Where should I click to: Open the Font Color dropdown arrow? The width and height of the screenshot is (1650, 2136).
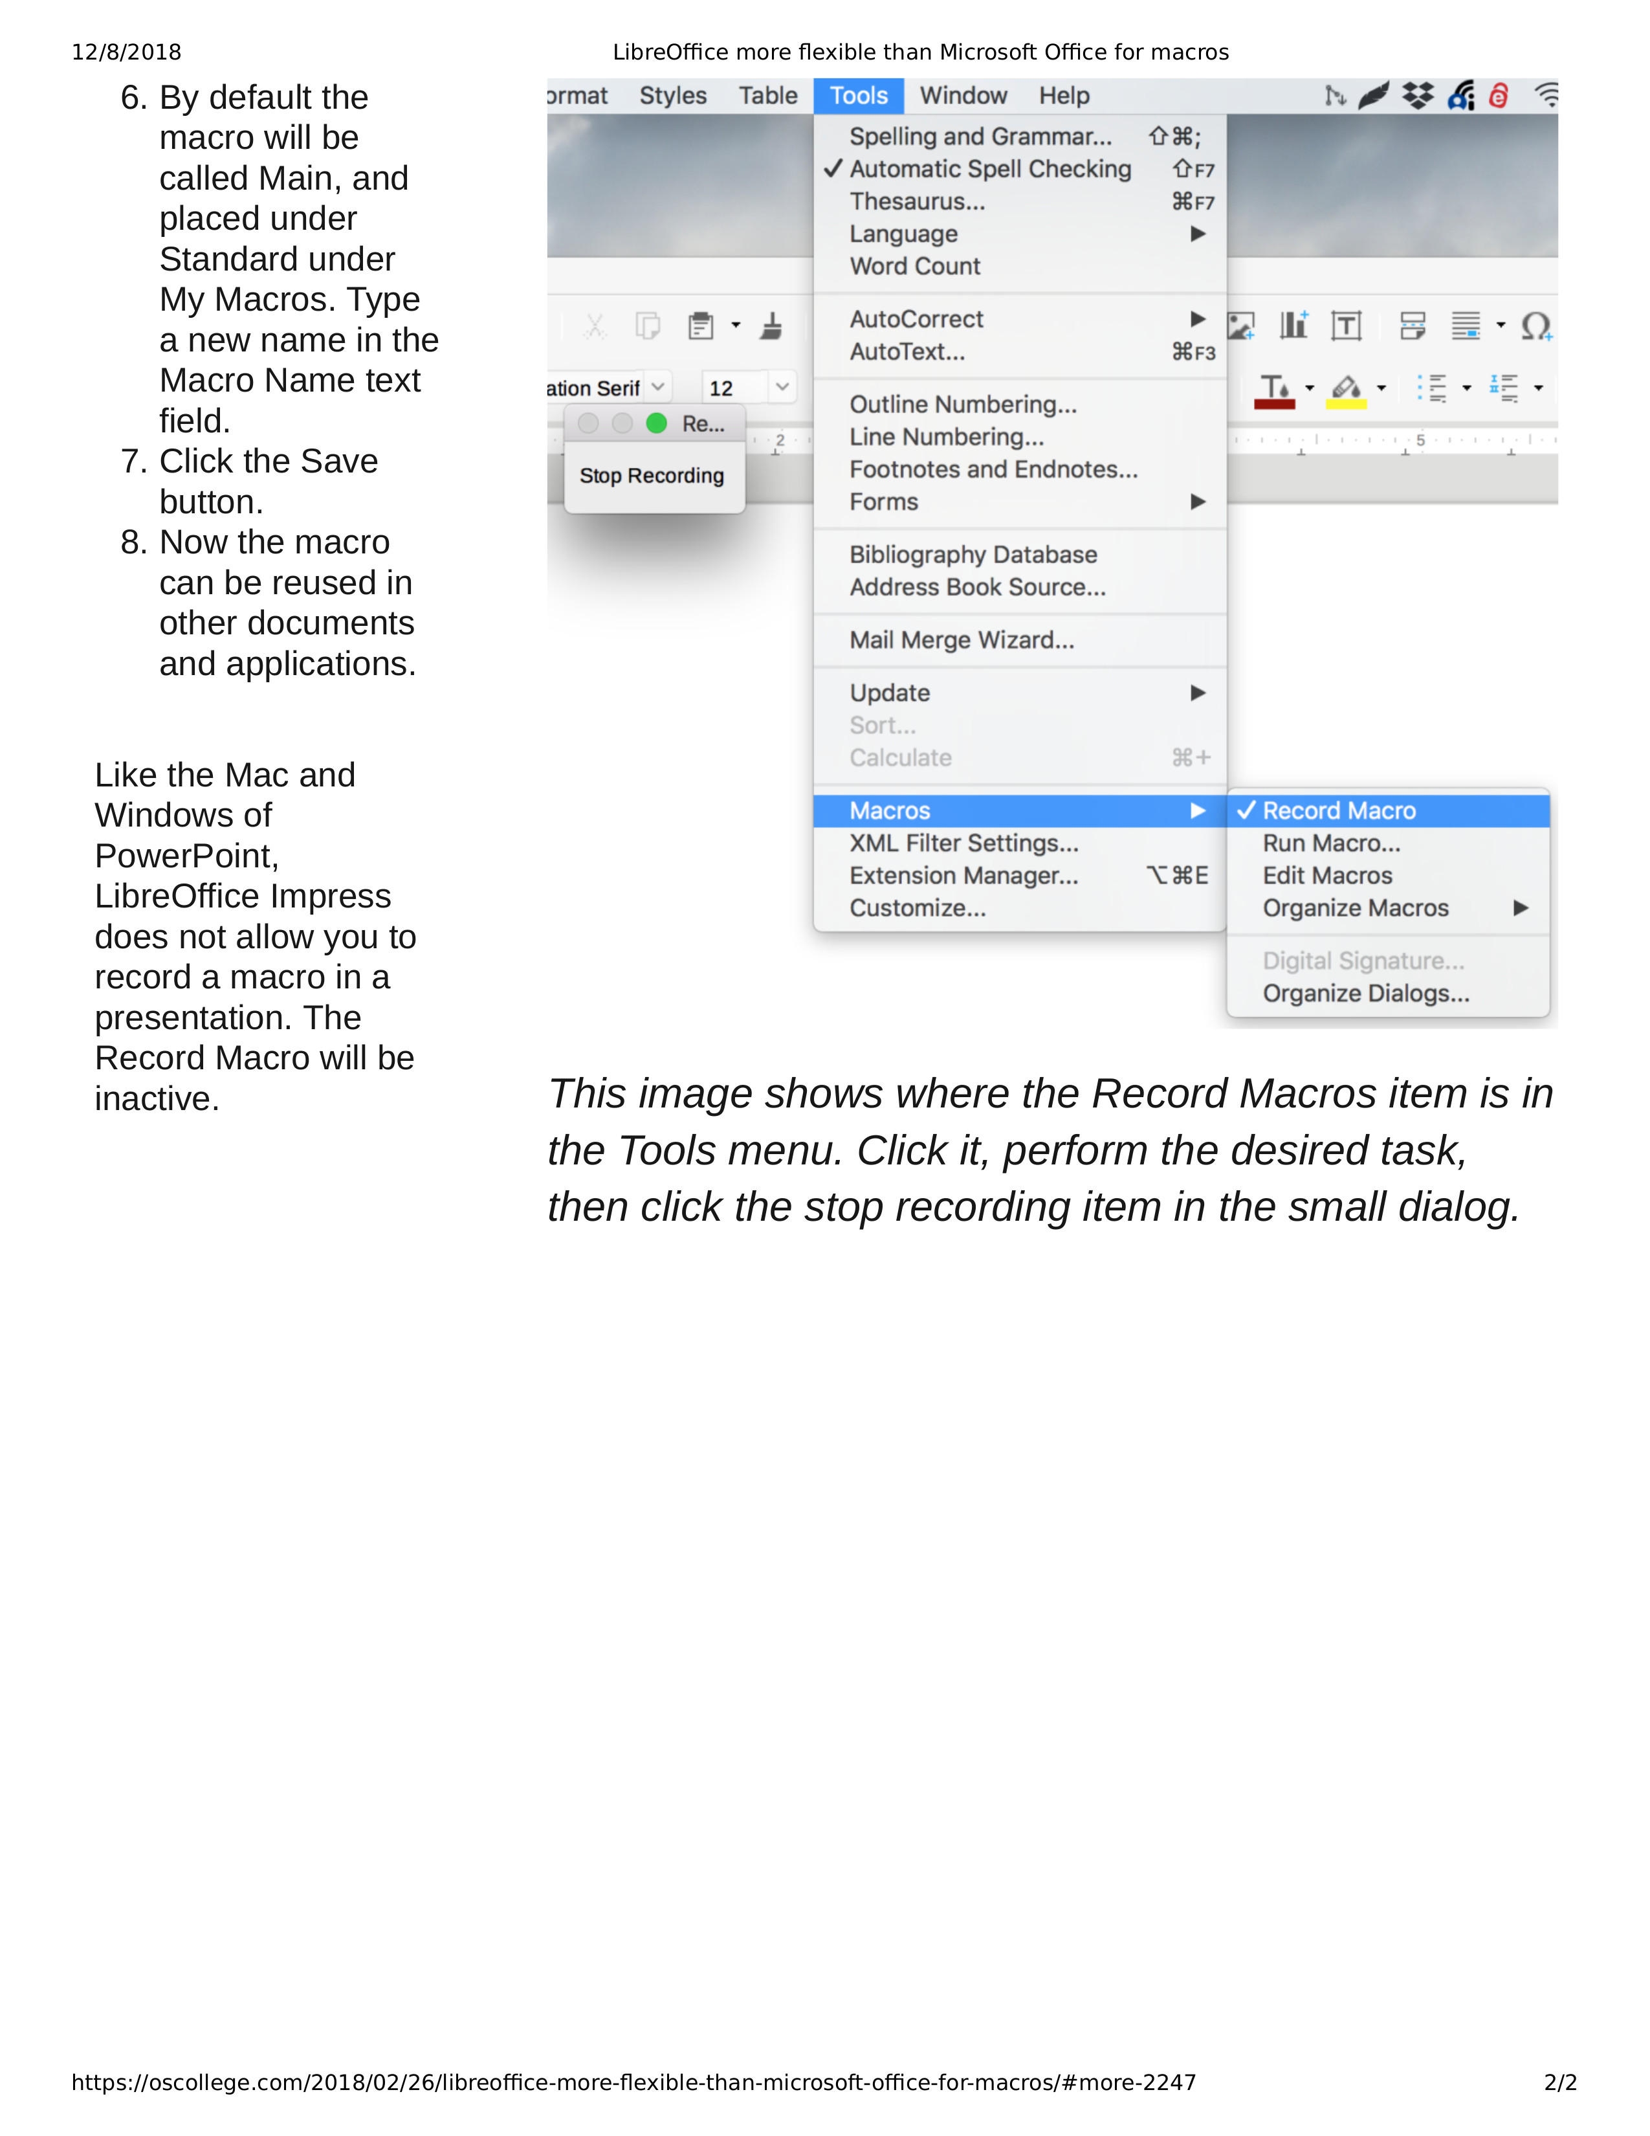coord(1310,388)
